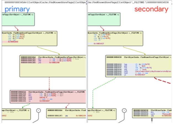
Task: Select the red memcmp_0 basic block
Action: (x=47, y=96)
